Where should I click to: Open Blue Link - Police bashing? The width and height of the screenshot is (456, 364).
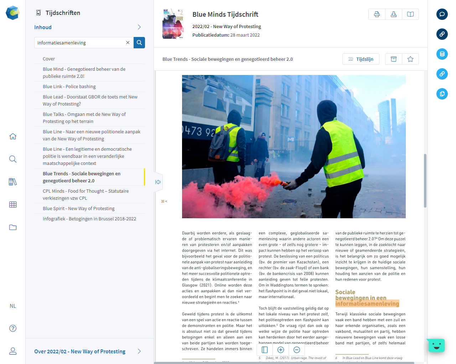90,86
